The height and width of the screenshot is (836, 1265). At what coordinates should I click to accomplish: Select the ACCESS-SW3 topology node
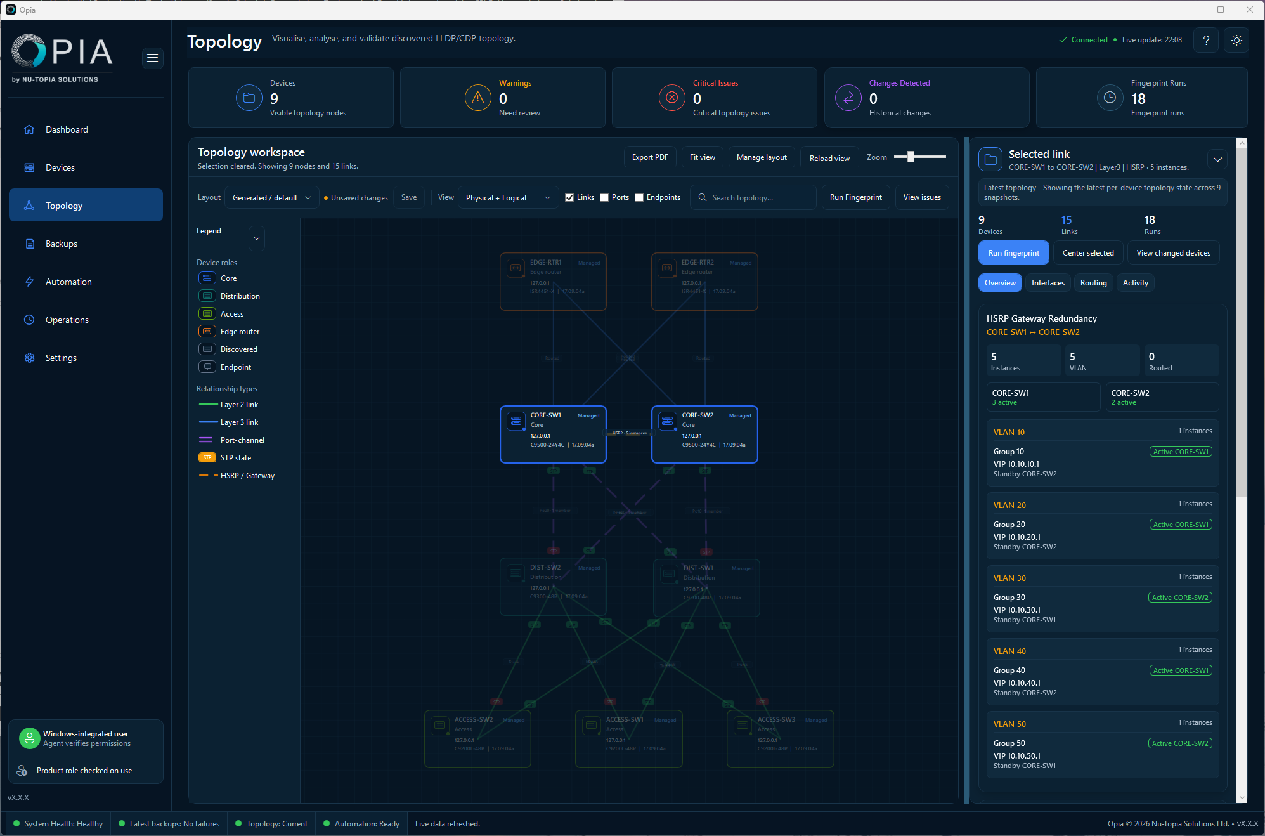pos(780,739)
